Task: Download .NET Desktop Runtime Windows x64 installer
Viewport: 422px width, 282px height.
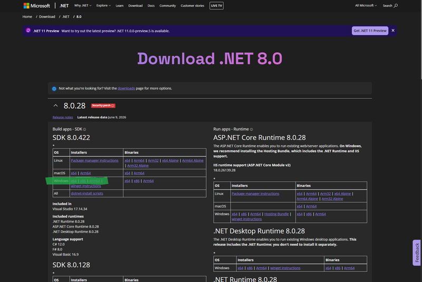Action: click(241, 268)
